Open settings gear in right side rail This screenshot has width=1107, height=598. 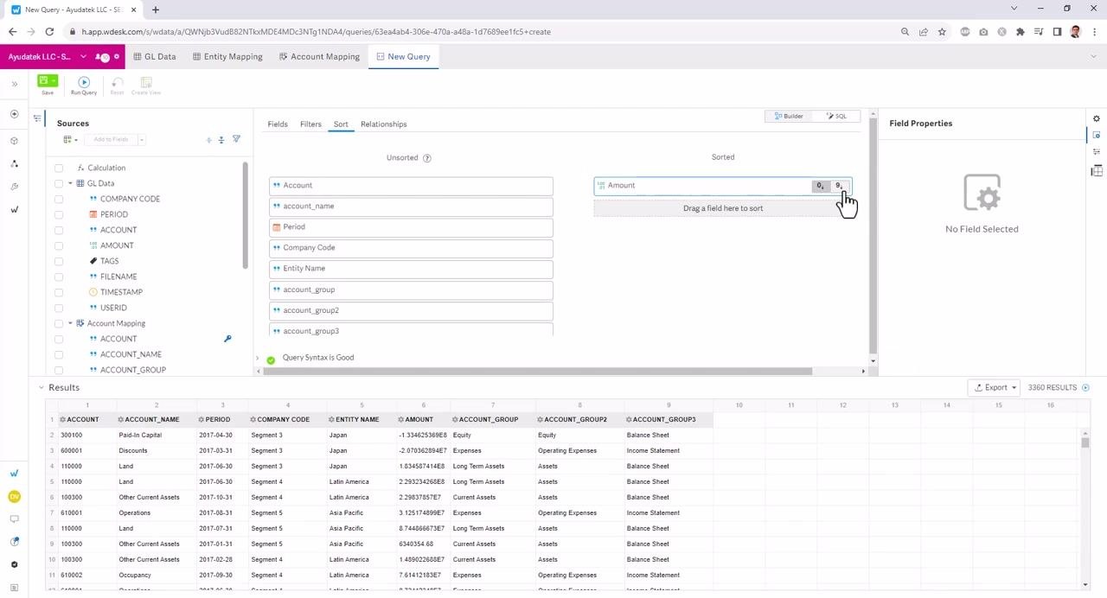[1097, 118]
